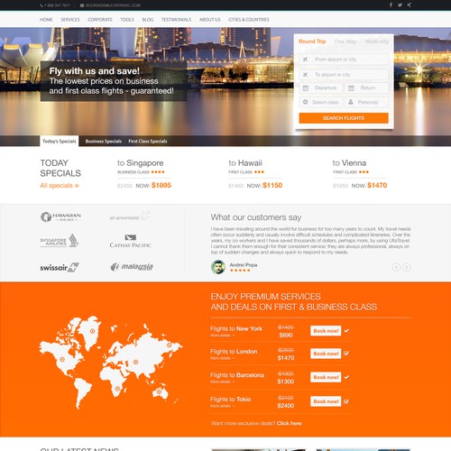The height and width of the screenshot is (451, 451).
Task: Click the SEARCH FLIGHTS button
Action: click(344, 118)
